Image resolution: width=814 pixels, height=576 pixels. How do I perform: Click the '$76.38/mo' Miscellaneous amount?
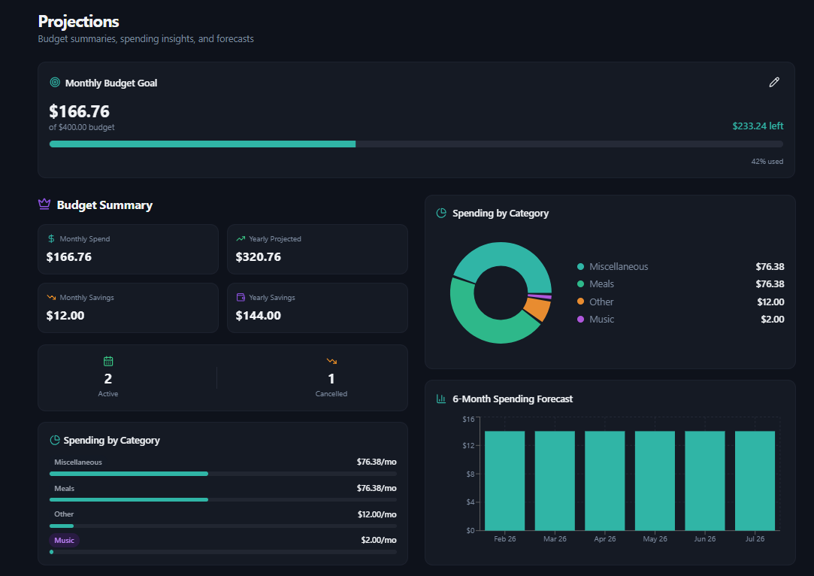(377, 462)
